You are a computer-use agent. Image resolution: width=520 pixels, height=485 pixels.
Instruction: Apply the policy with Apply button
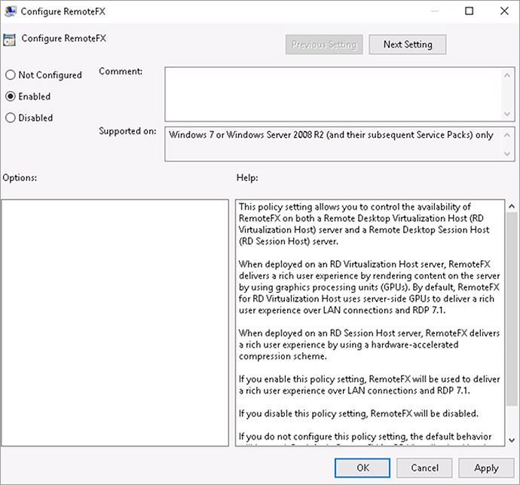pyautogui.click(x=486, y=468)
